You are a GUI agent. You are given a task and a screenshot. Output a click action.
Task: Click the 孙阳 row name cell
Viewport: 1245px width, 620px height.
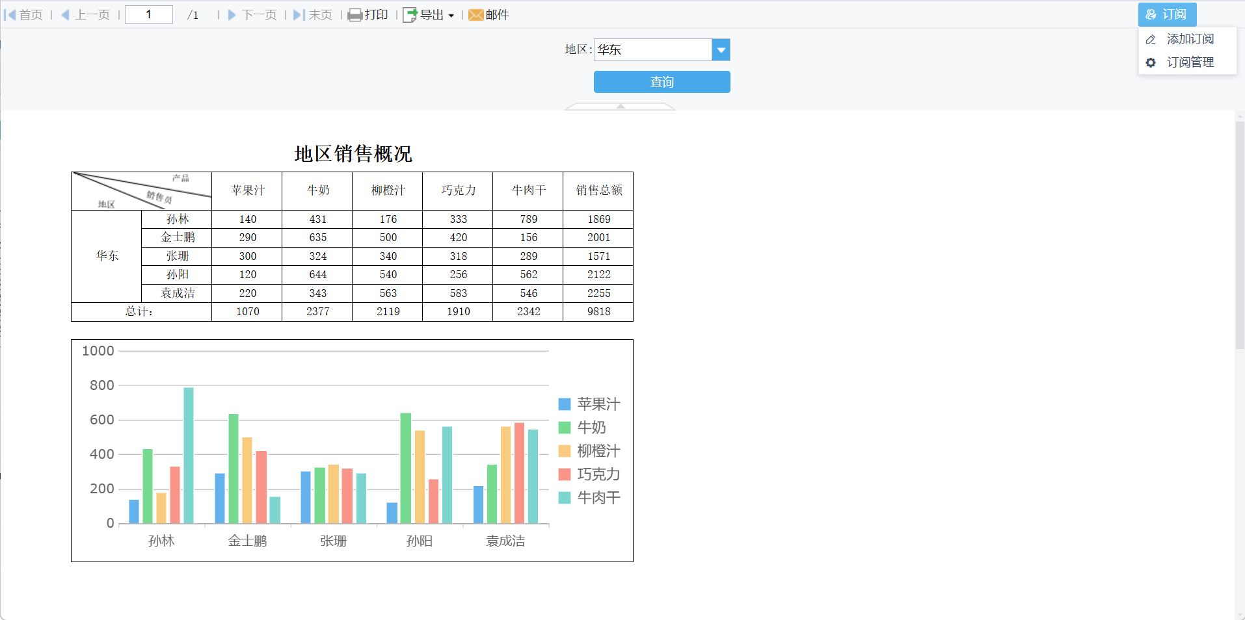click(177, 274)
